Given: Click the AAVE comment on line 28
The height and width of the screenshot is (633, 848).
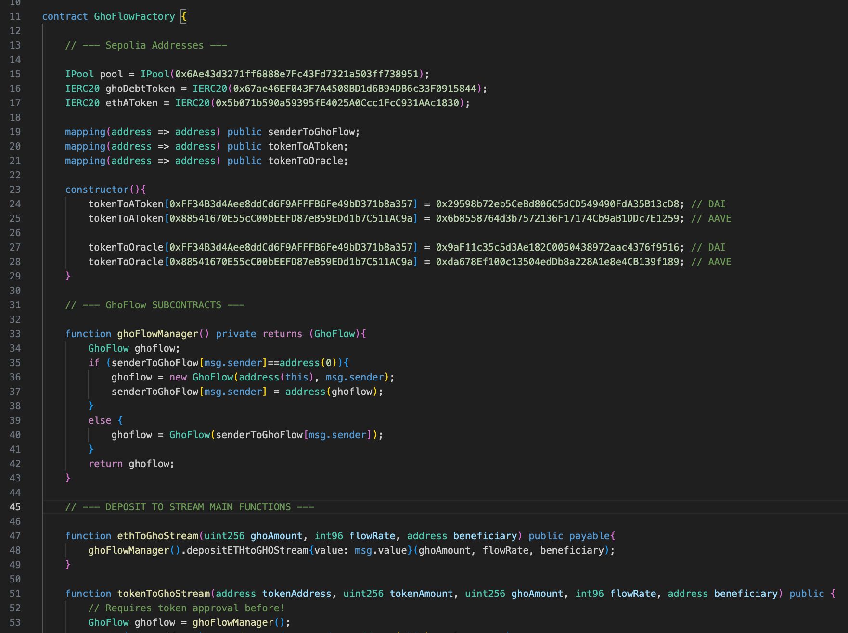Looking at the screenshot, I should [x=711, y=262].
